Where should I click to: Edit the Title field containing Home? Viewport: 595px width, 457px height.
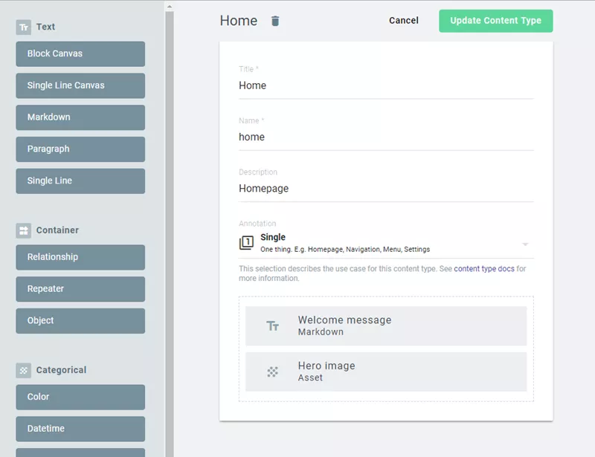[385, 85]
